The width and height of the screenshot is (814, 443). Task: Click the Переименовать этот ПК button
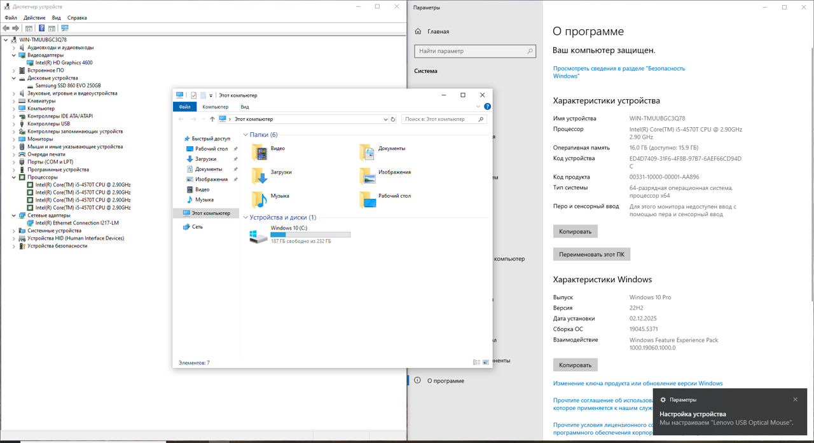coord(591,254)
